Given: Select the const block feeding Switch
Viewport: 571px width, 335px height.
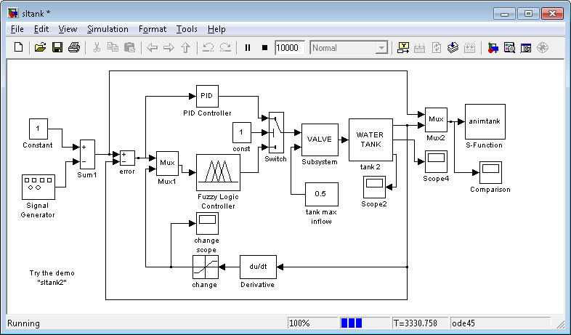Looking at the screenshot, I should tap(242, 132).
